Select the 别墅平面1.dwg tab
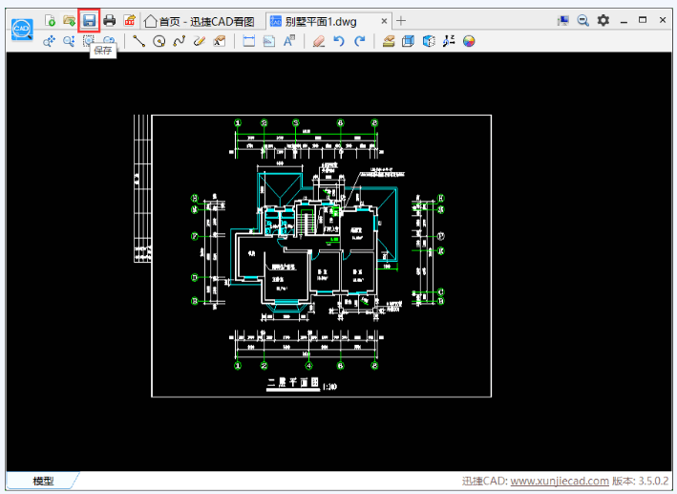Screen dimensions: 677x494 tap(320, 20)
